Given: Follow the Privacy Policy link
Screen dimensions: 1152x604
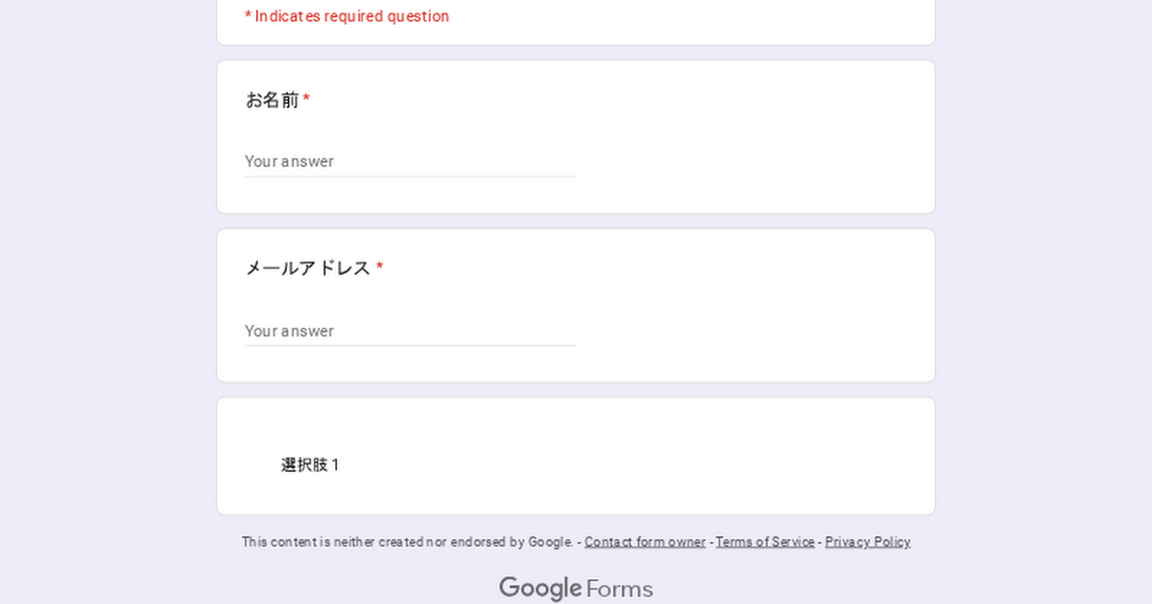Looking at the screenshot, I should coord(868,542).
